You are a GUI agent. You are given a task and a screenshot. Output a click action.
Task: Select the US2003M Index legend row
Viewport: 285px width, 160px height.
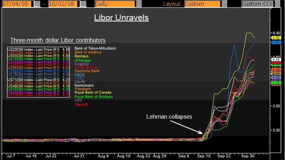pos(38,50)
